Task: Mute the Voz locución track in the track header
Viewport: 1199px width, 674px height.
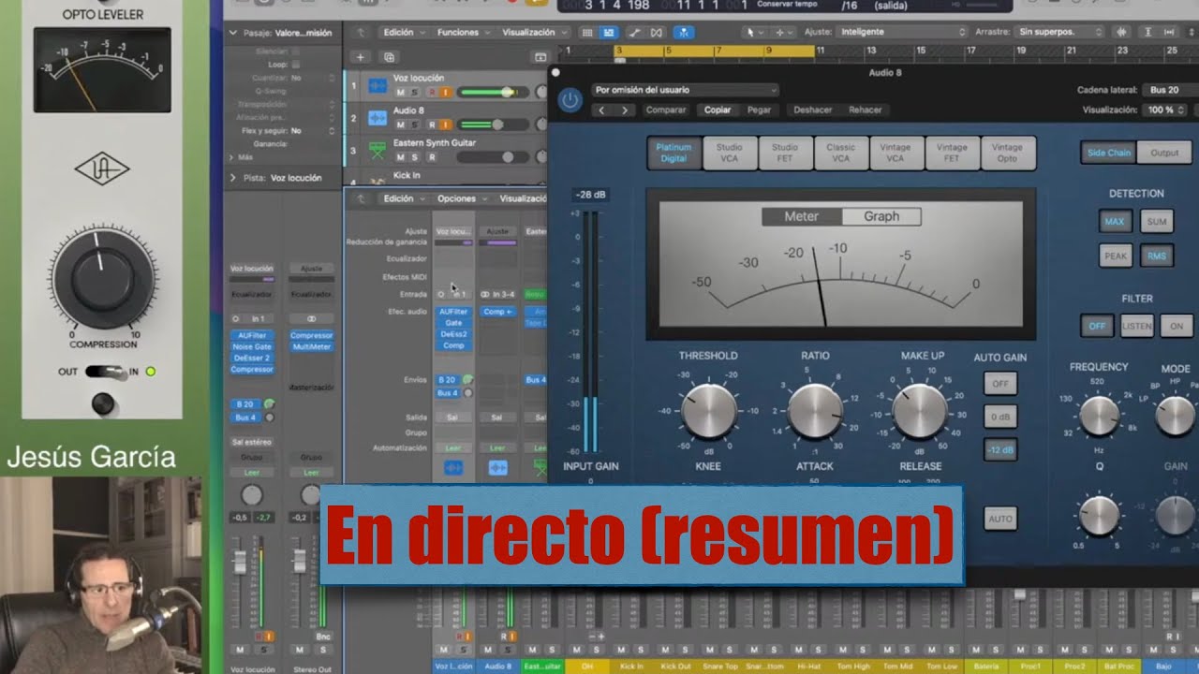Action: 401,93
